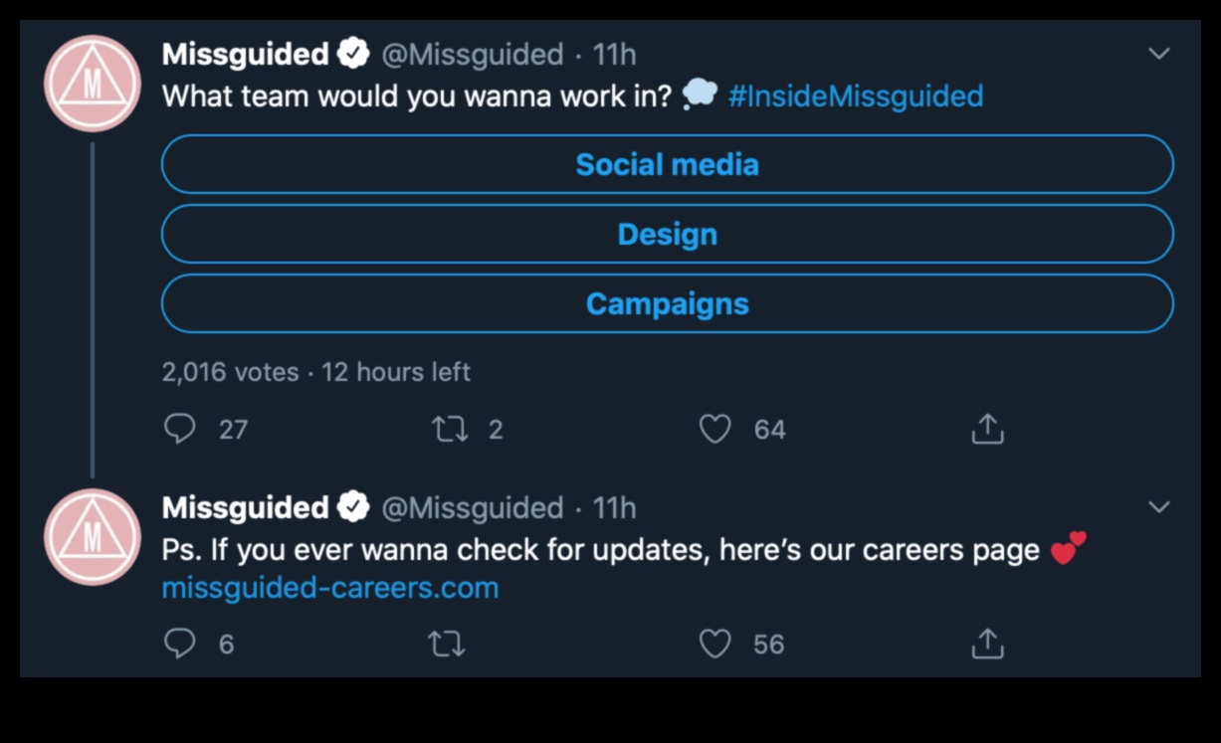Open the 11h timestamp of poll tweet
1221x743 pixels.
tap(614, 54)
